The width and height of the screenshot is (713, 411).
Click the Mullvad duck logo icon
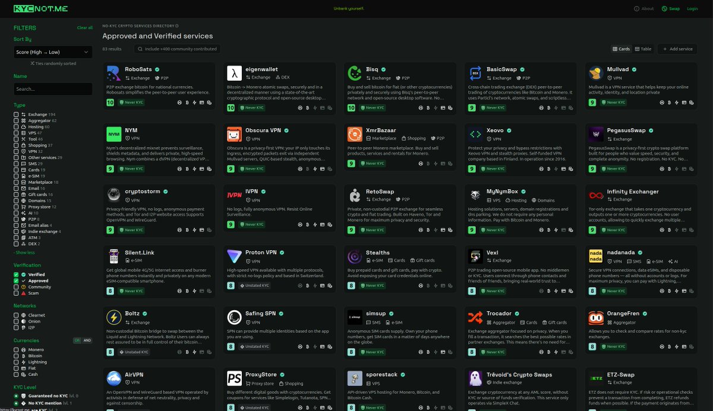596,73
